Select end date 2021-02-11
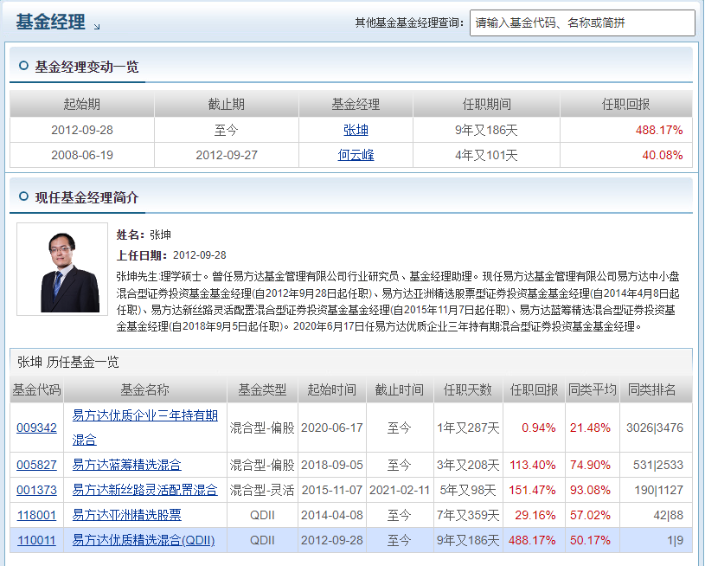Viewport: 705px width, 566px height. (x=400, y=490)
